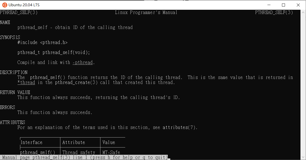The height and width of the screenshot is (160, 306).
Task: Click the DESCRIPTION section heading
Action: pos(14,72)
